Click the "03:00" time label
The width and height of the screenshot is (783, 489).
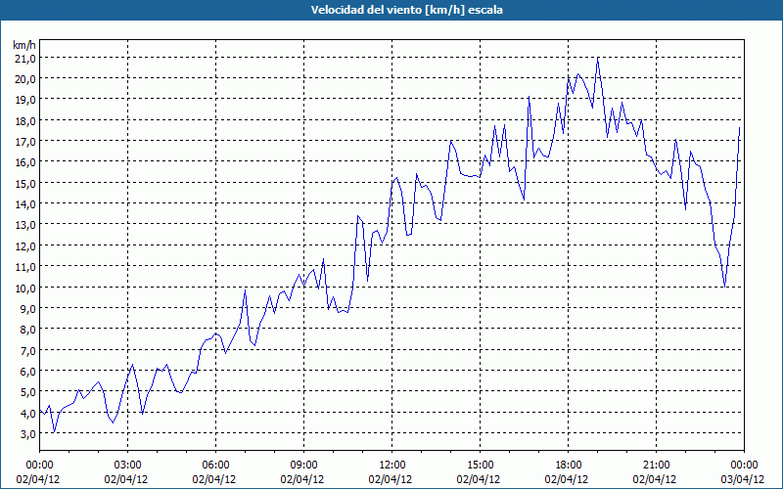point(128,466)
